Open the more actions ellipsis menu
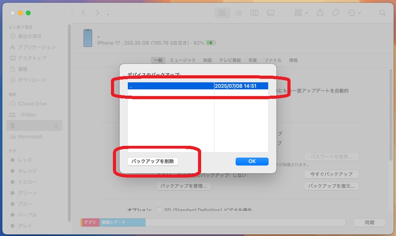This screenshot has height=236, width=396. pos(354,13)
